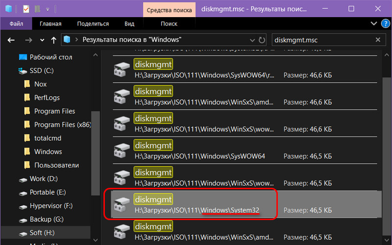Click Explorer window icon in title bar

9,9
